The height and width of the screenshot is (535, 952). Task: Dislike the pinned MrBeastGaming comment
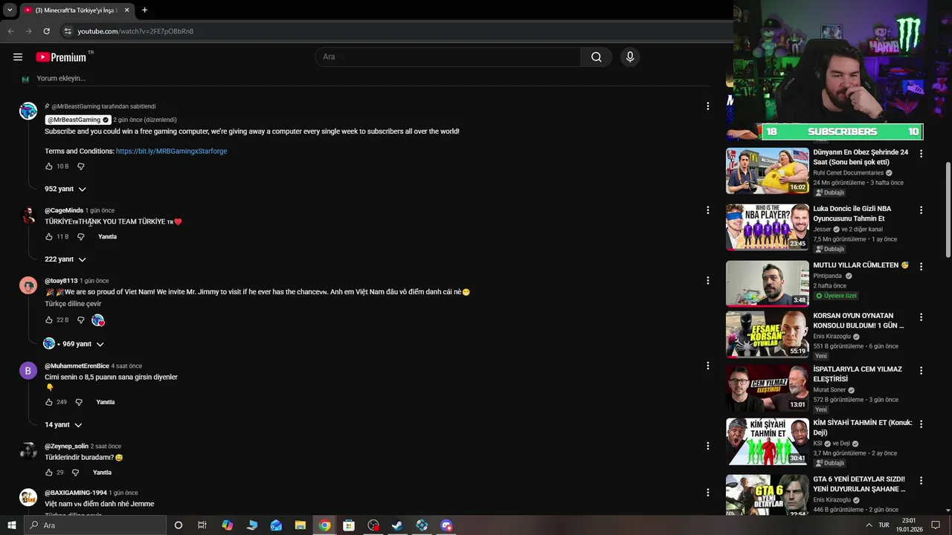tap(81, 166)
